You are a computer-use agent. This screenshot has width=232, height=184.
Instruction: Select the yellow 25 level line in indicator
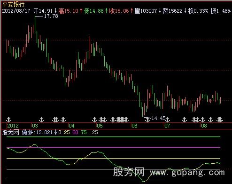(x=113, y=158)
